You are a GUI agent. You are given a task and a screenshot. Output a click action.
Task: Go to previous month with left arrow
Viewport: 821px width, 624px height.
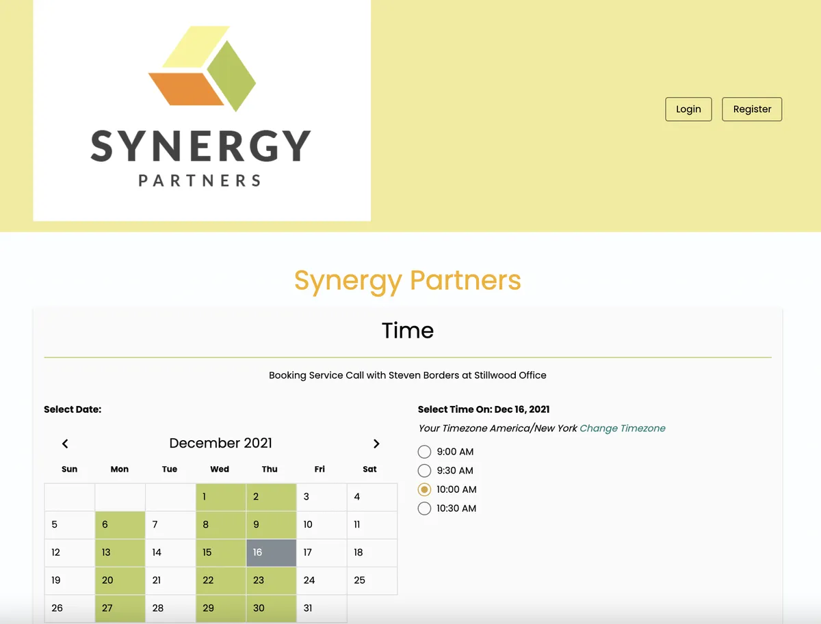(65, 444)
